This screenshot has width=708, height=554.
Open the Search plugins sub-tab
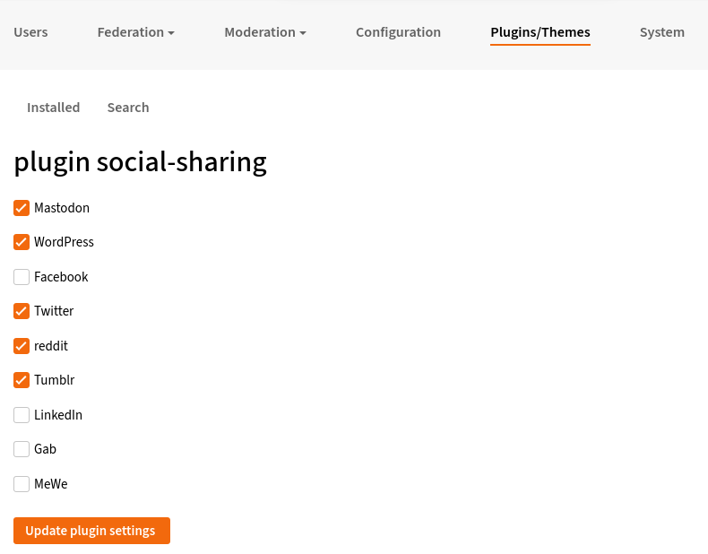click(128, 108)
